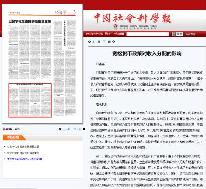Click left arrow icon beside 上一篇
The image size is (206, 189).
click(x=89, y=42)
